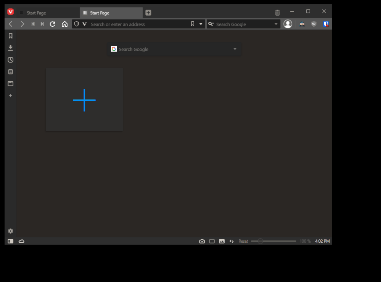Add a web panel with plus

[10, 96]
